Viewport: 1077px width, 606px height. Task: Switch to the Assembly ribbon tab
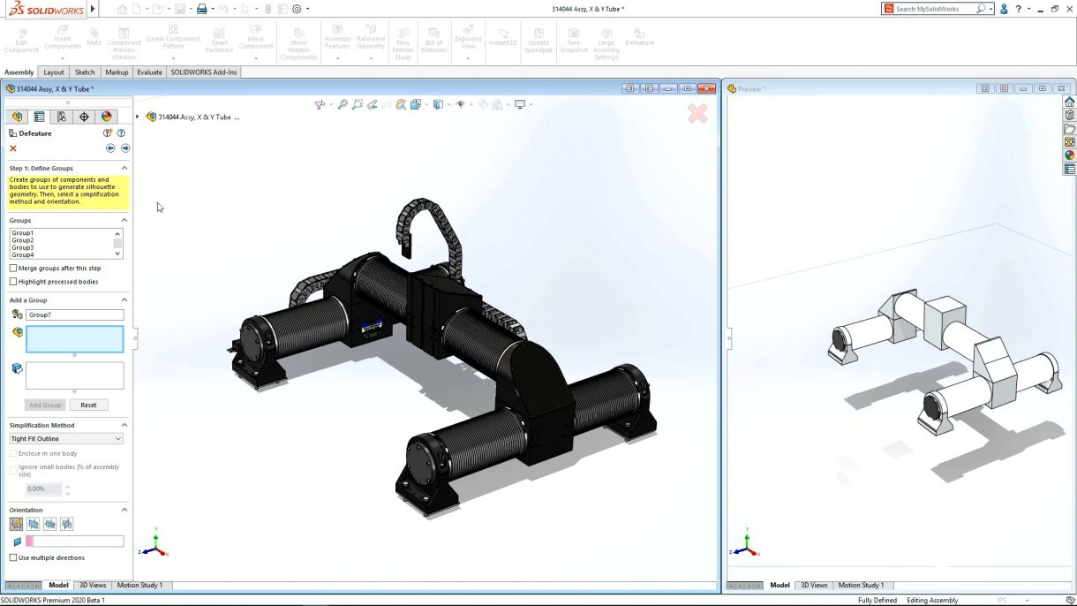(19, 72)
